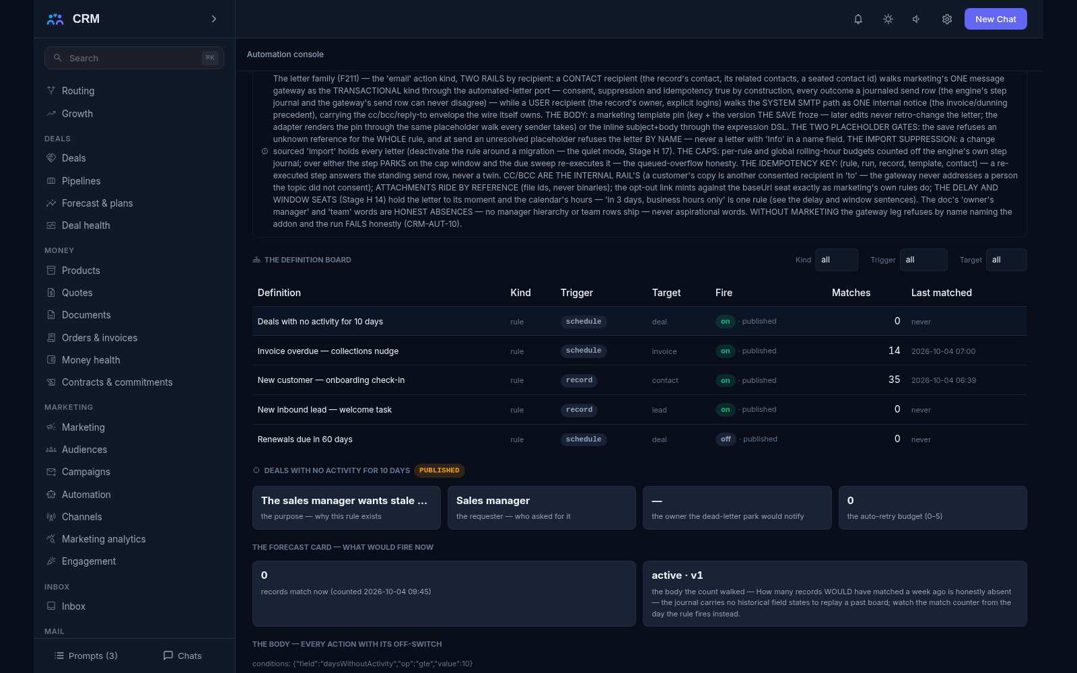Click the Forecast & plans icon
Screen dimensions: 1077x673
(51, 203)
